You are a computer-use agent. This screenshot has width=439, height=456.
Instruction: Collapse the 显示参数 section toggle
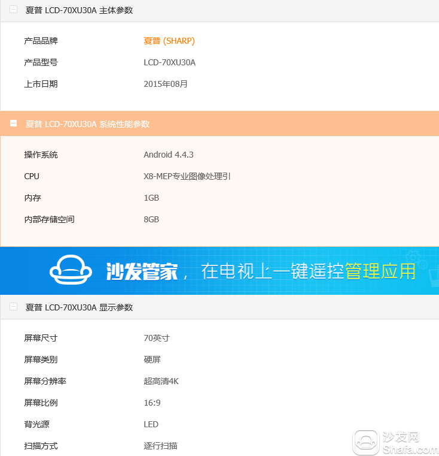tap(13, 307)
